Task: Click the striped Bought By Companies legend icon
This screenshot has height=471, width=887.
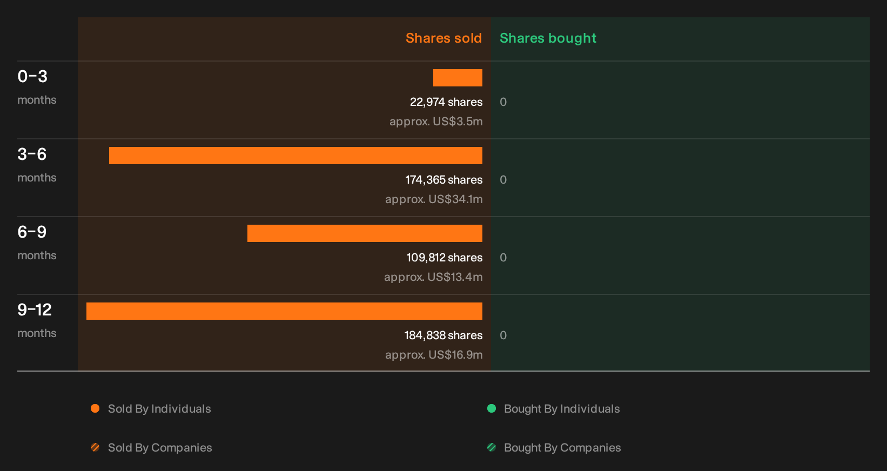Action: tap(492, 447)
